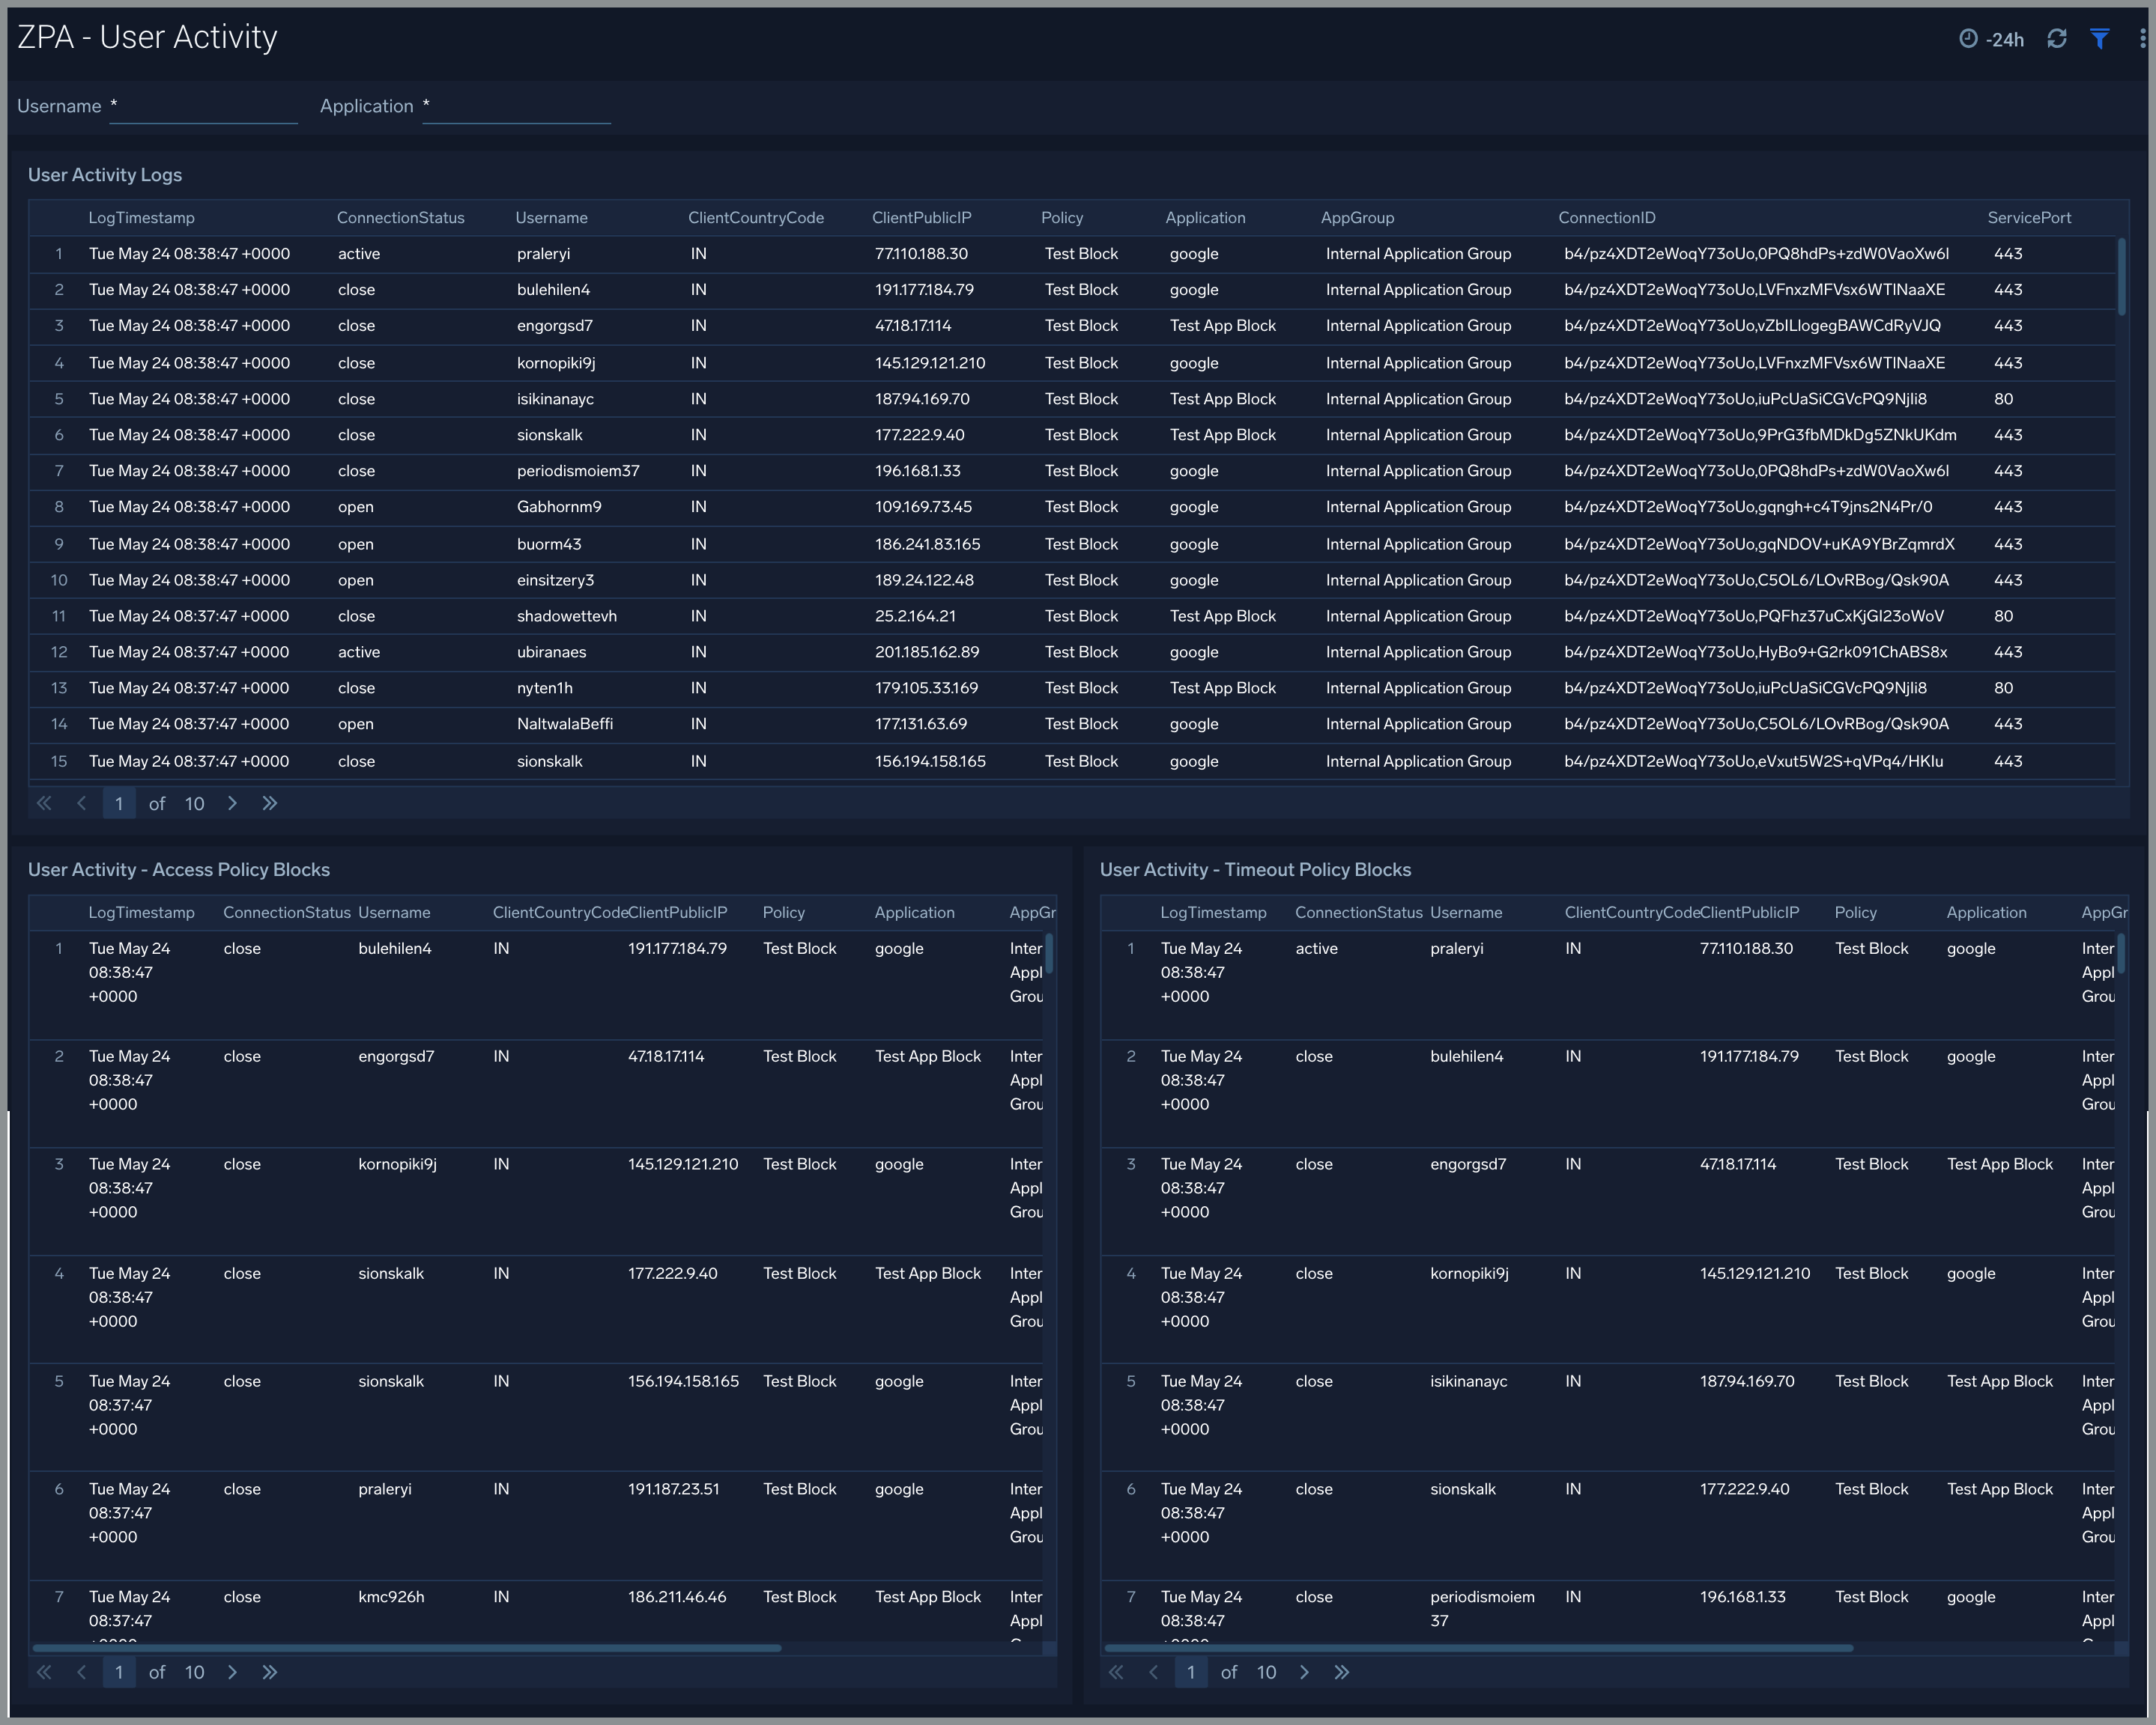The height and width of the screenshot is (1725, 2156).
Task: Select the open status row for Gabhornm9
Action: tap(356, 507)
